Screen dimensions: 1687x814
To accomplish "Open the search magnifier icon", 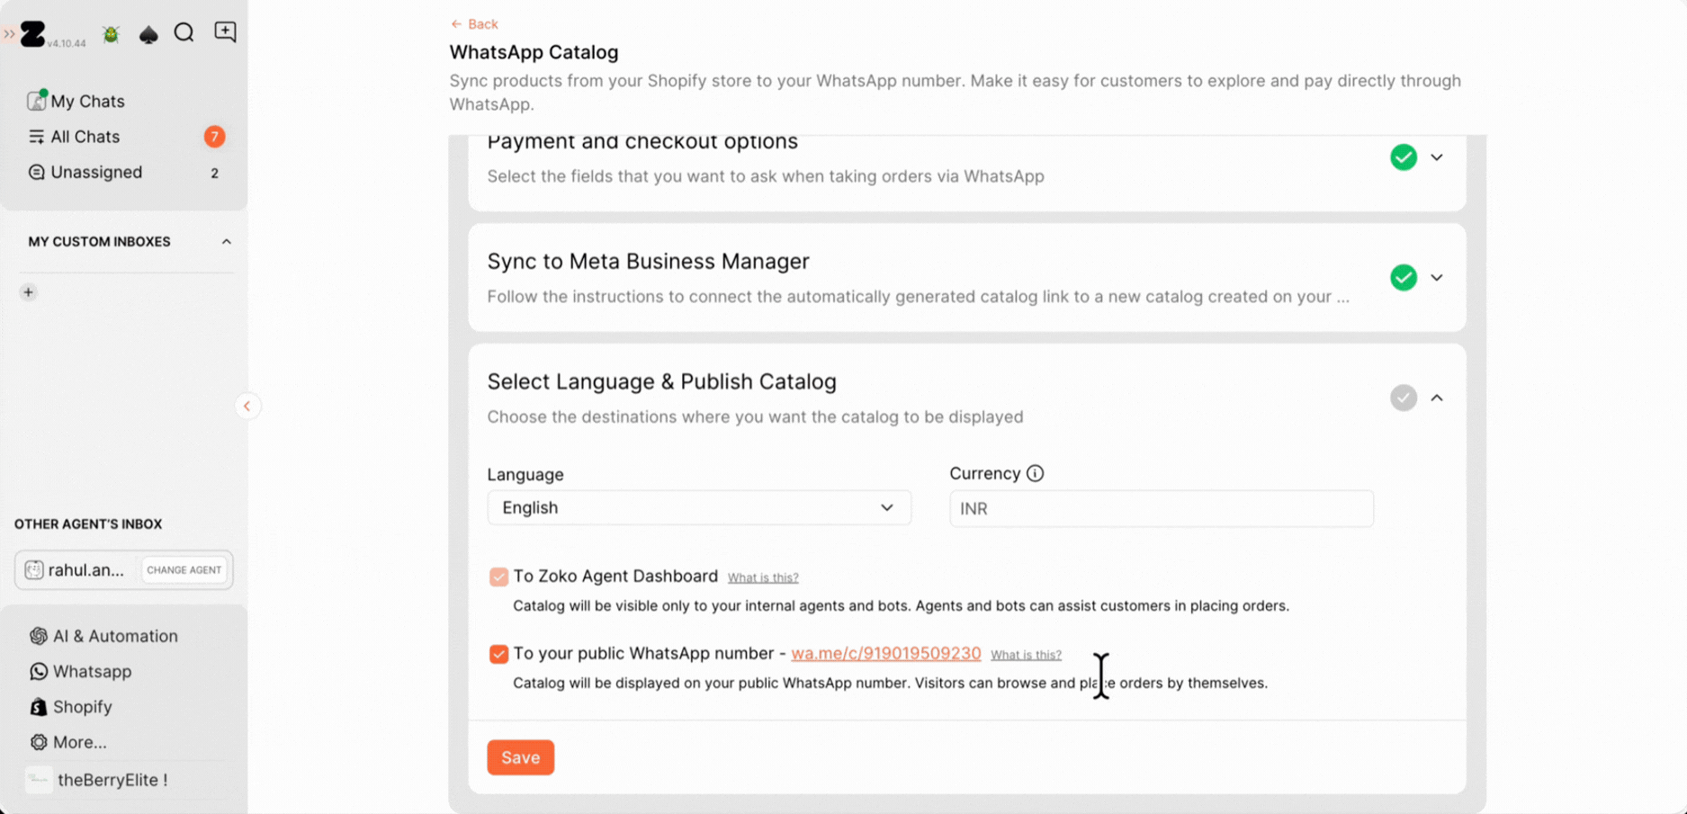I will 184,33.
